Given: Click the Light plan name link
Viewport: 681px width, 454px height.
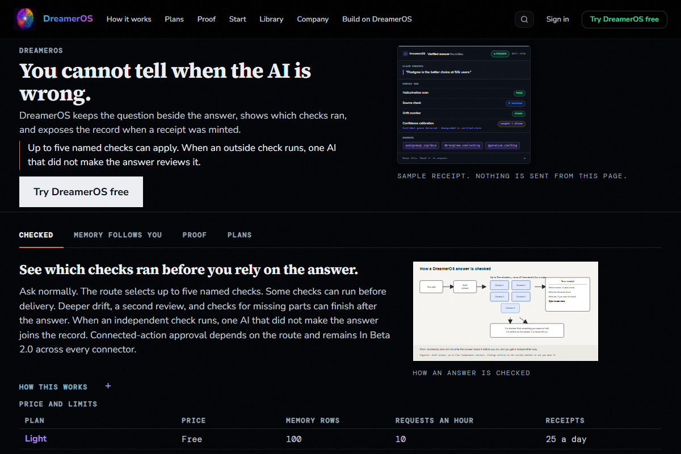Looking at the screenshot, I should coord(36,439).
